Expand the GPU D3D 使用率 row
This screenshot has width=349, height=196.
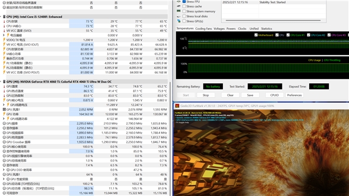(x=4, y=170)
